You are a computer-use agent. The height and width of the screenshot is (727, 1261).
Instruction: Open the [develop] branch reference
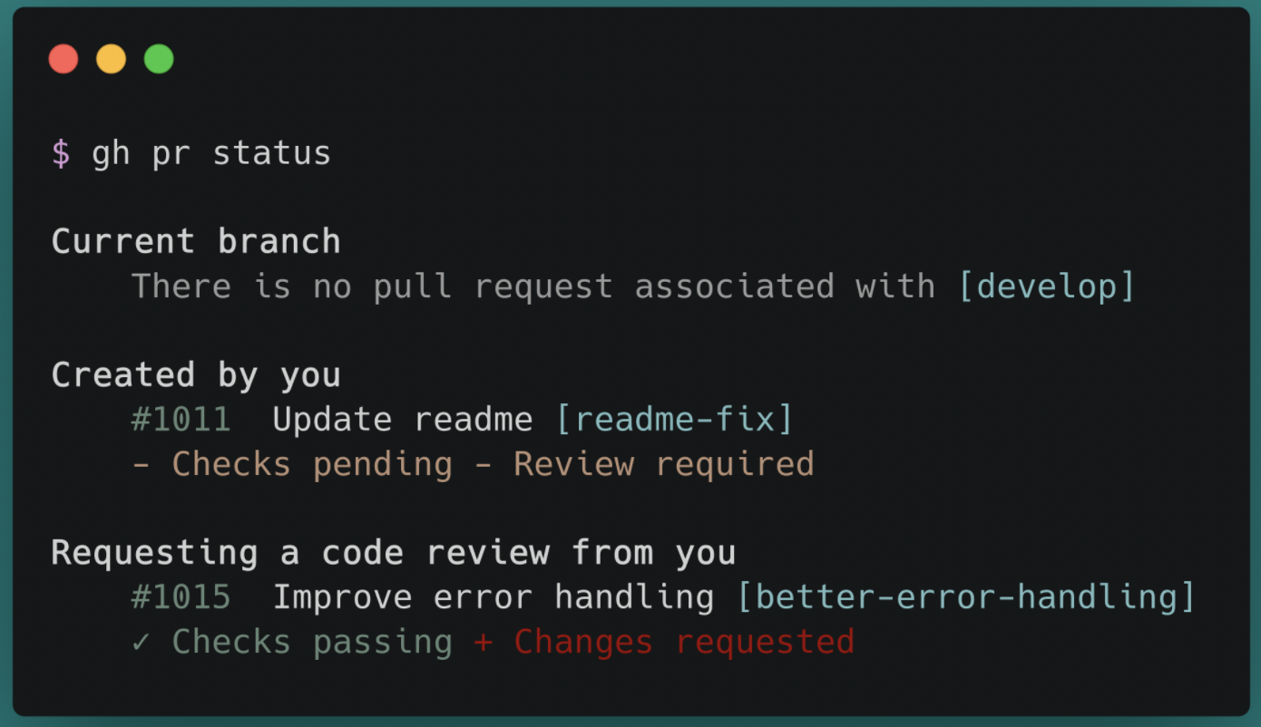coord(1047,286)
